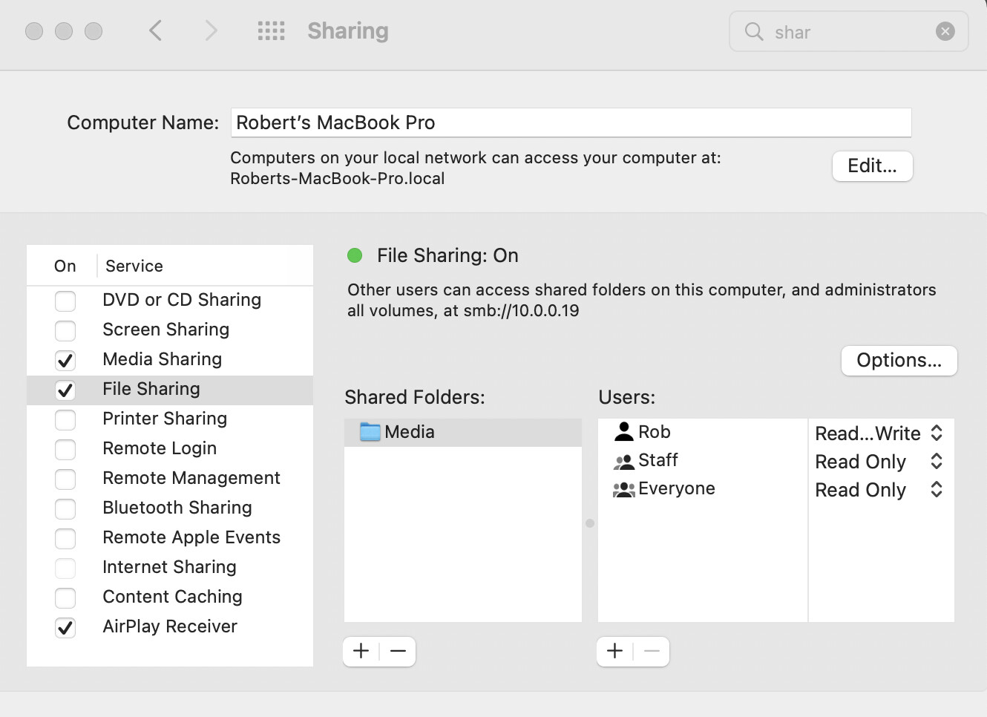Select the Media shared folder
Viewport: 987px width, 717px height.
point(463,432)
